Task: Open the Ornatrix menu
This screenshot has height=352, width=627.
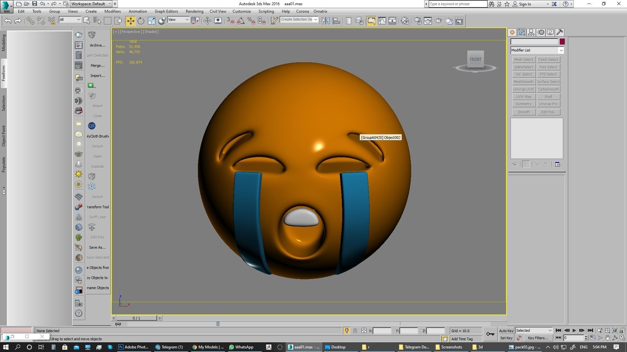Action: click(320, 11)
